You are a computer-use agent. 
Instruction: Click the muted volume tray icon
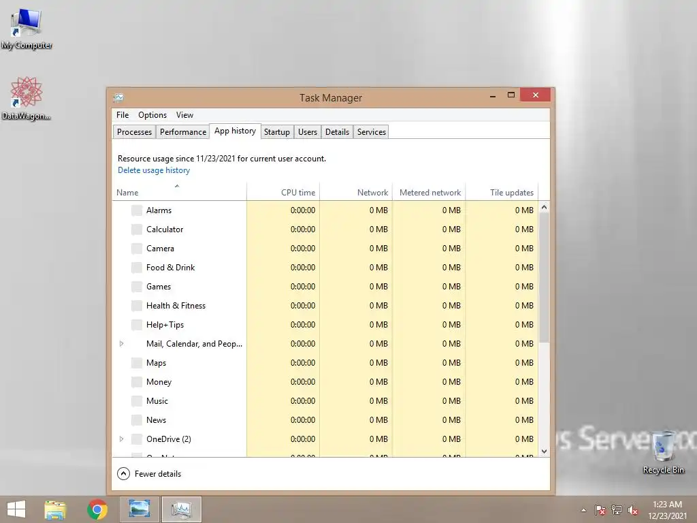click(633, 510)
